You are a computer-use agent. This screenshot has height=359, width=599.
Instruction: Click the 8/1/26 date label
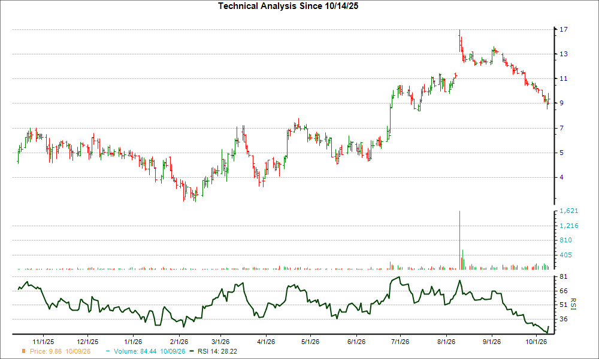(446, 342)
